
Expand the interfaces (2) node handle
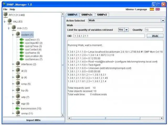[13, 64]
